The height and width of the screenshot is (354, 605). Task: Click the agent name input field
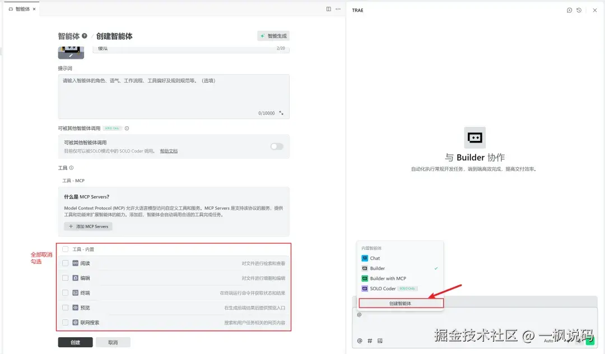pyautogui.click(x=191, y=49)
